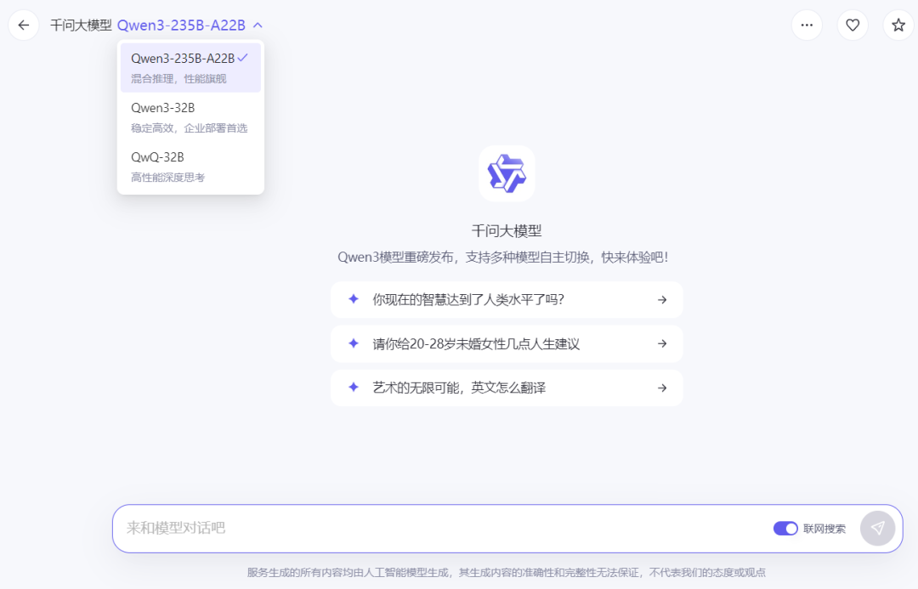Switch to the QwQ-32B model

(190, 167)
